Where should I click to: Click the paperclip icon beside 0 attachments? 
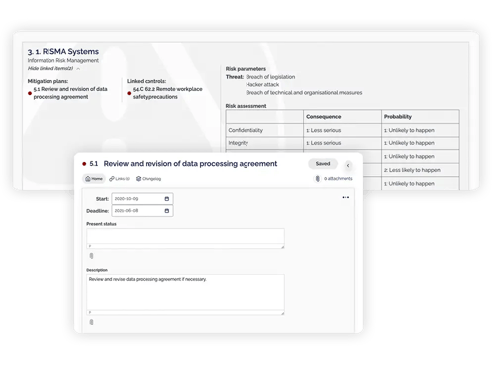coord(317,179)
